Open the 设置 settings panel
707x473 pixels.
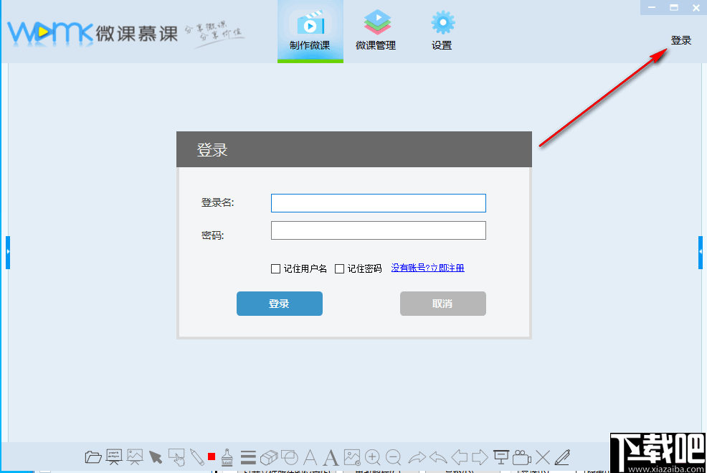click(x=442, y=30)
